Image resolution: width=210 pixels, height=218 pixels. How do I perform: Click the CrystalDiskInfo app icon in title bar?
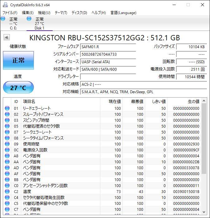point(5,5)
